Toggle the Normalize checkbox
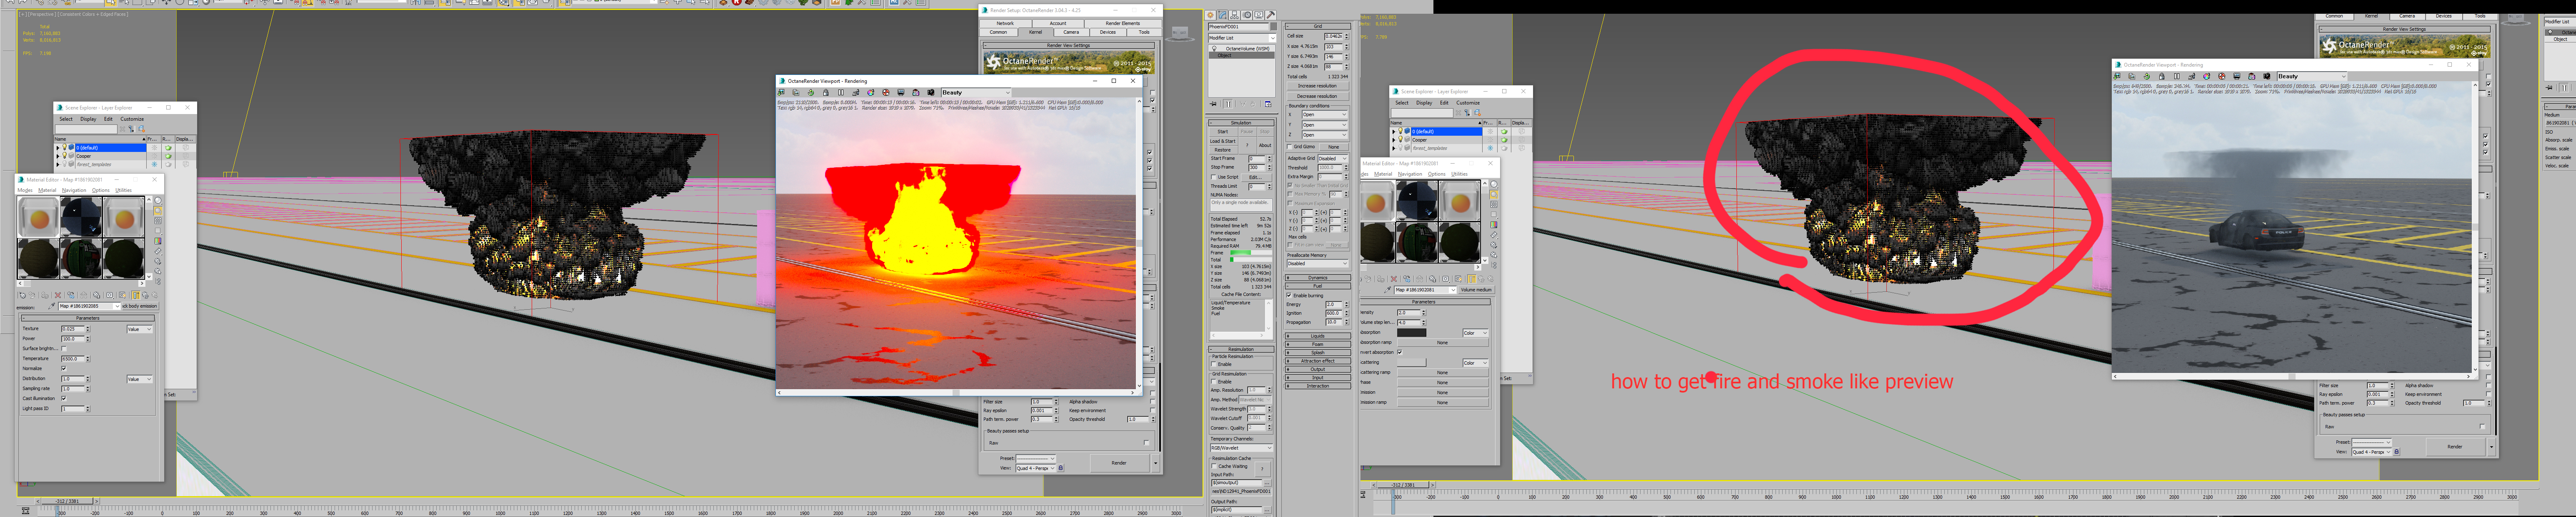This screenshot has height=517, width=2576. (x=65, y=368)
